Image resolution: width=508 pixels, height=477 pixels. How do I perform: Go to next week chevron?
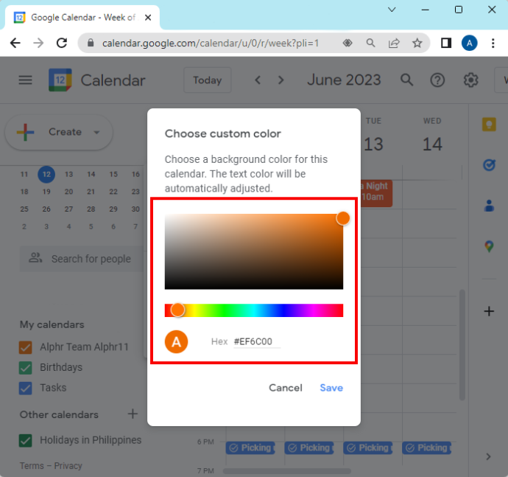coord(281,80)
